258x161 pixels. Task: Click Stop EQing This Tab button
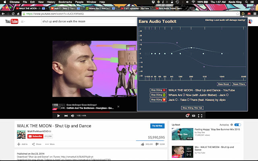192,108
